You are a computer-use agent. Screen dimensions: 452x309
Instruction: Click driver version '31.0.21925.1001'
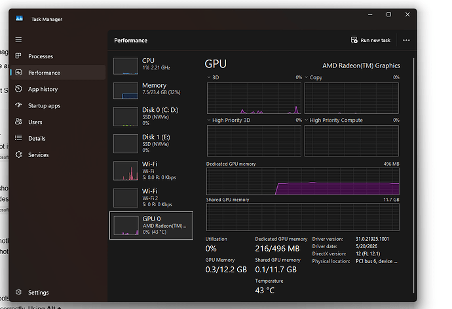372,239
